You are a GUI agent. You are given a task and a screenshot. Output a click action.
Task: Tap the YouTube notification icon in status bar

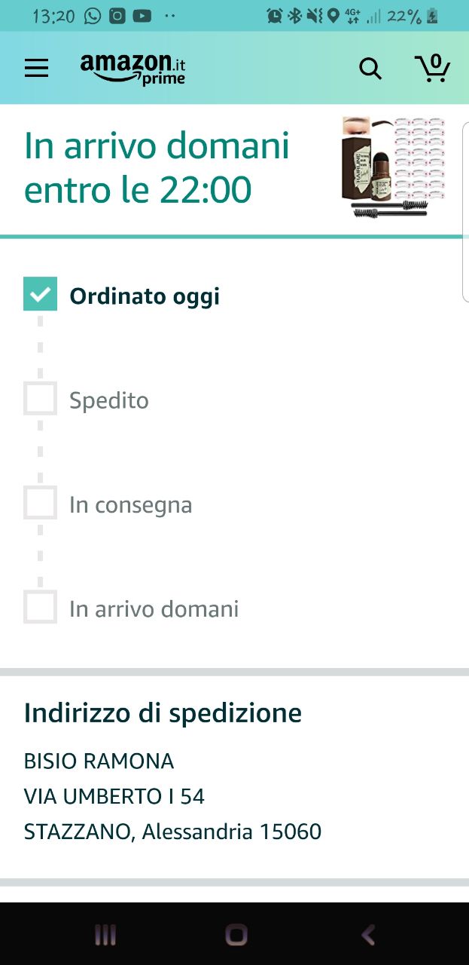[x=141, y=16]
